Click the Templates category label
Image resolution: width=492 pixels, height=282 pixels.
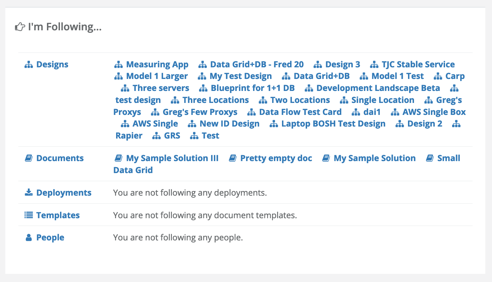(58, 215)
